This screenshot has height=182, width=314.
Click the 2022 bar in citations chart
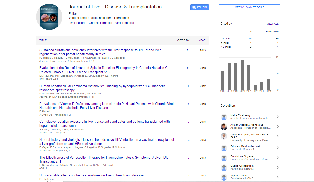(255, 87)
